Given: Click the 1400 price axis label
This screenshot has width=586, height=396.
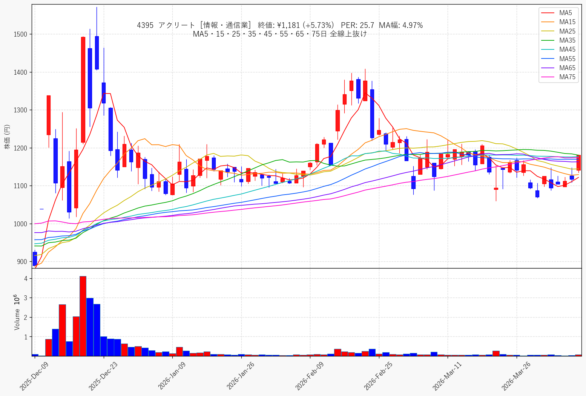Looking at the screenshot, I should pyautogui.click(x=20, y=72).
